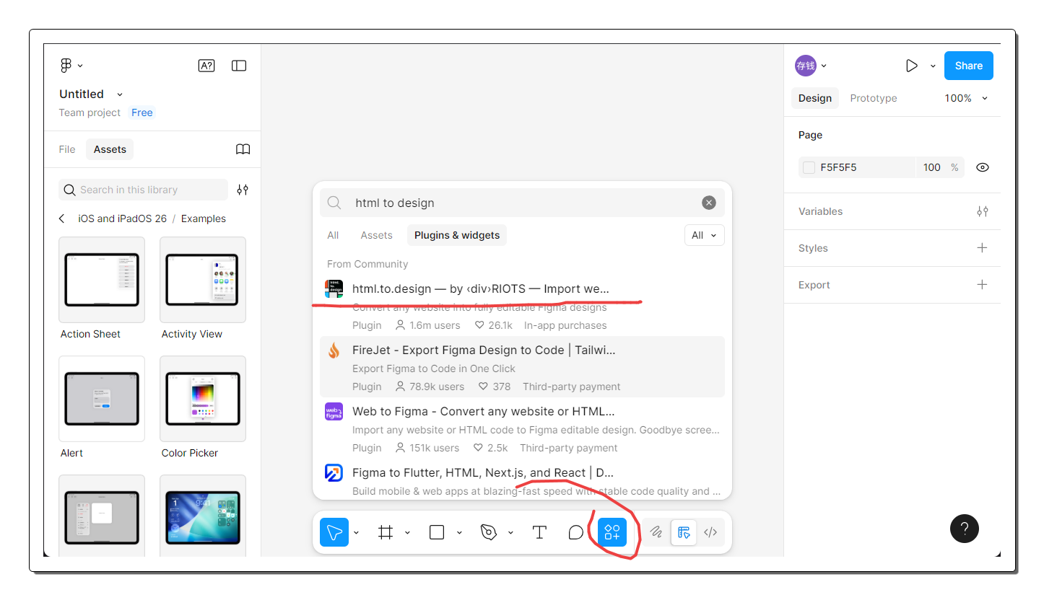
Task: Select the Alert component thumbnail
Action: click(x=101, y=399)
